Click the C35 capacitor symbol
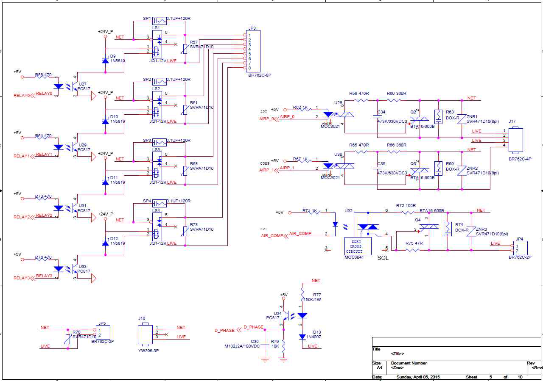 click(377, 168)
